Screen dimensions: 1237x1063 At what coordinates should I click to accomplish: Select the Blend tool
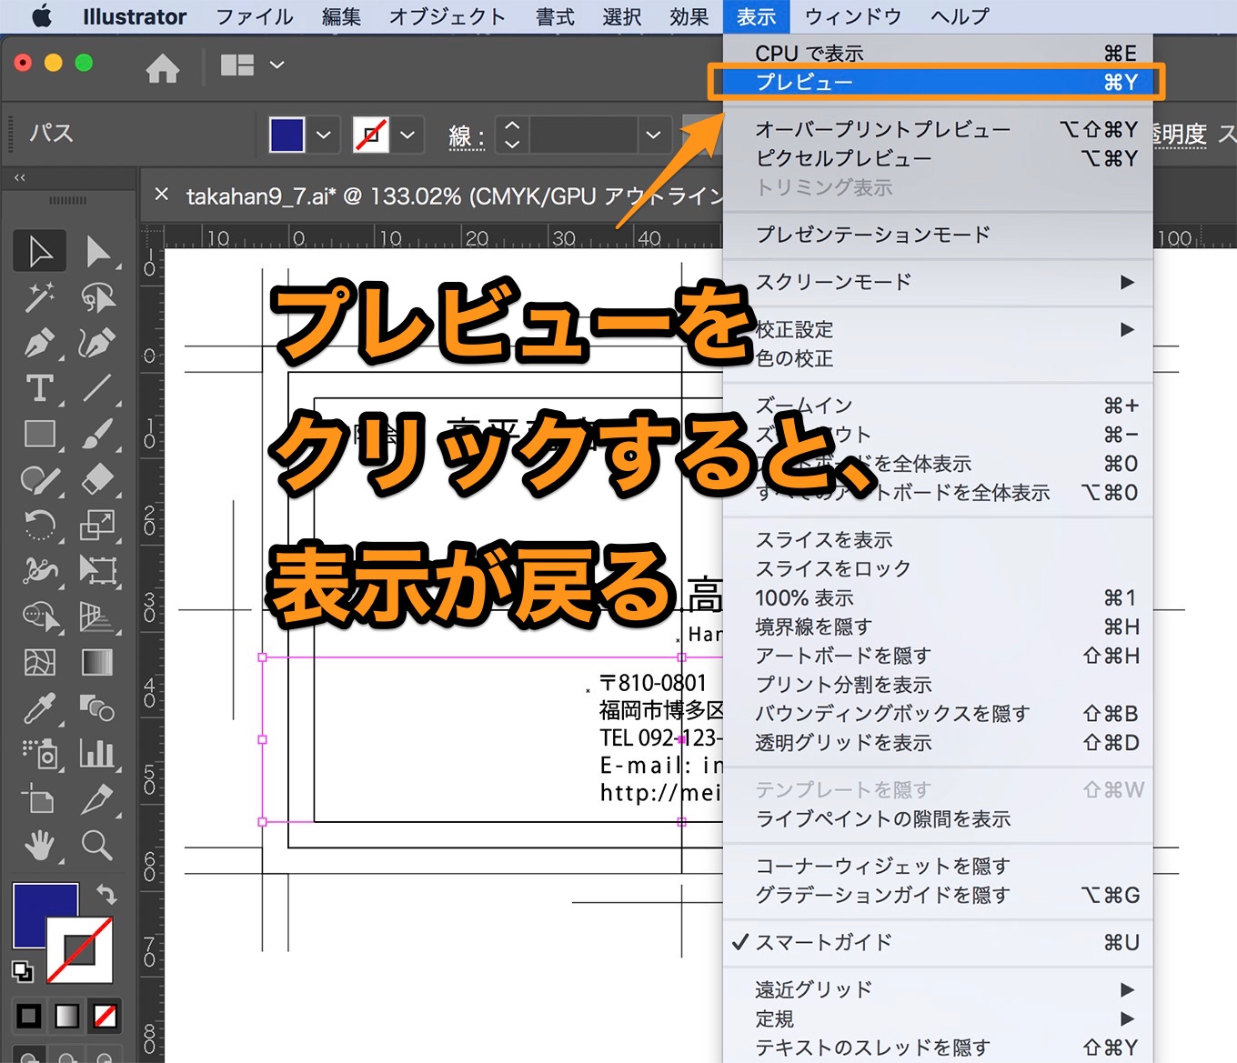[x=97, y=707]
